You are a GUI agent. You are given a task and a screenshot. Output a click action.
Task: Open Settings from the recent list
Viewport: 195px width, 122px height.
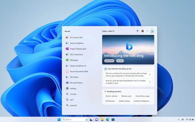[x=73, y=88]
